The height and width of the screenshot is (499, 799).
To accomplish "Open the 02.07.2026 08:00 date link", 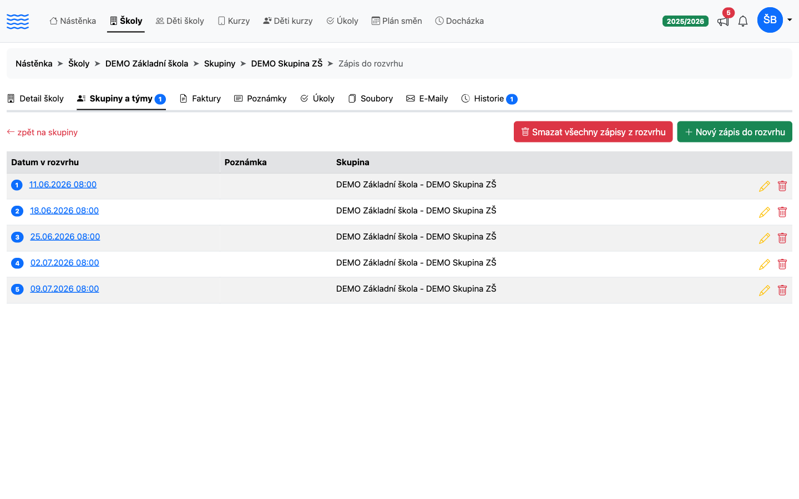I will pos(65,263).
